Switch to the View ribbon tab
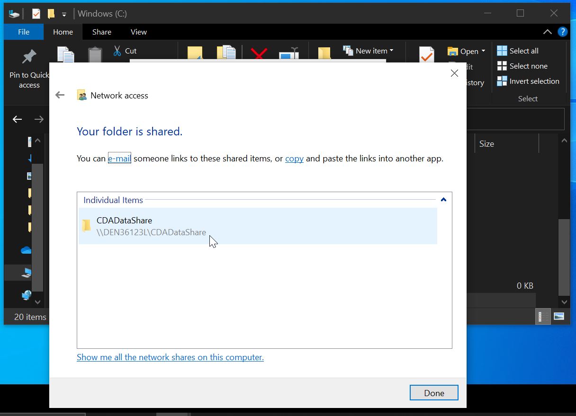Image resolution: width=576 pixels, height=416 pixels. [x=138, y=32]
